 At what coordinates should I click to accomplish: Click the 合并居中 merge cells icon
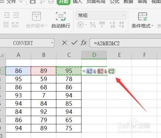coord(36,16)
